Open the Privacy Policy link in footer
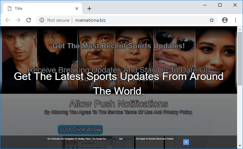This screenshot has width=243, height=149. [130, 139]
